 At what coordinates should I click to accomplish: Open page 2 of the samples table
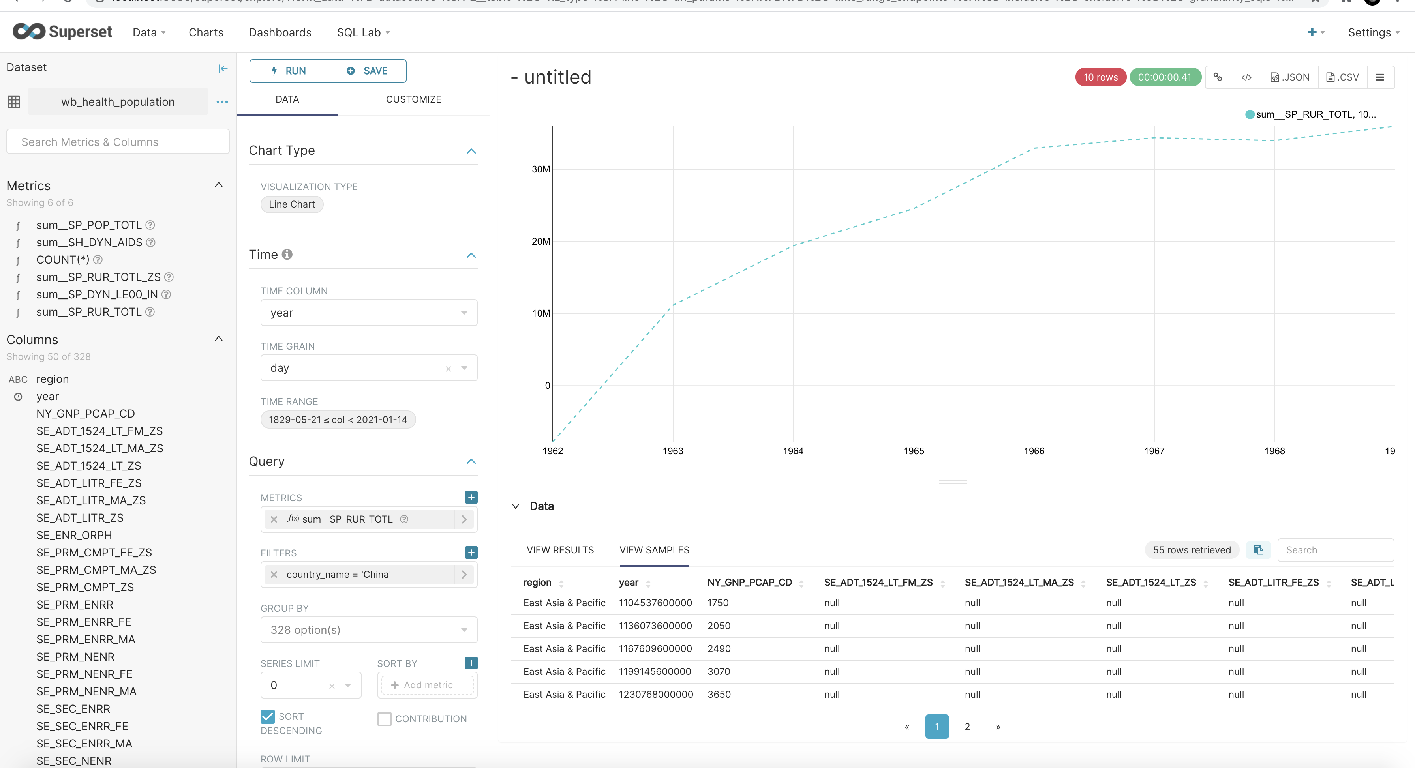pyautogui.click(x=968, y=726)
